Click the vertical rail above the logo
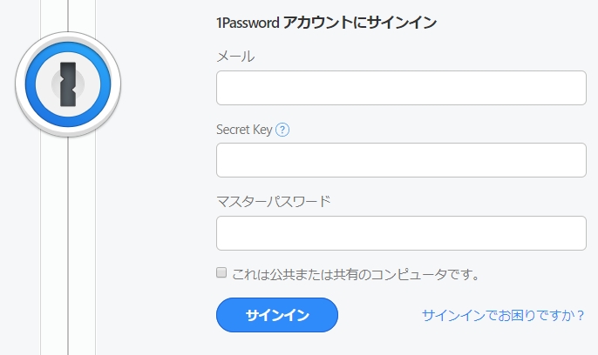Image resolution: width=598 pixels, height=355 pixels. (x=68, y=16)
